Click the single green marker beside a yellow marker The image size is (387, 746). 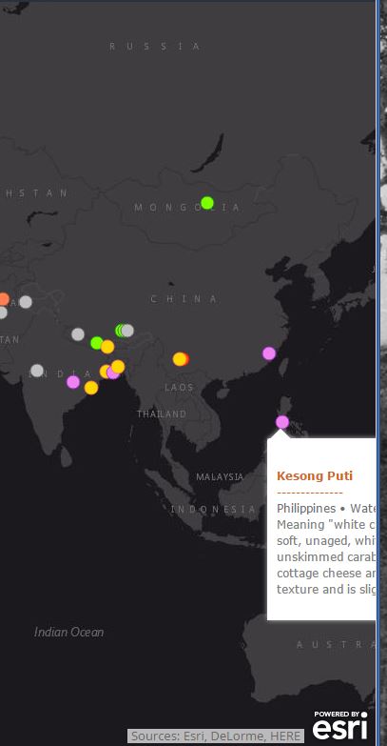click(97, 343)
